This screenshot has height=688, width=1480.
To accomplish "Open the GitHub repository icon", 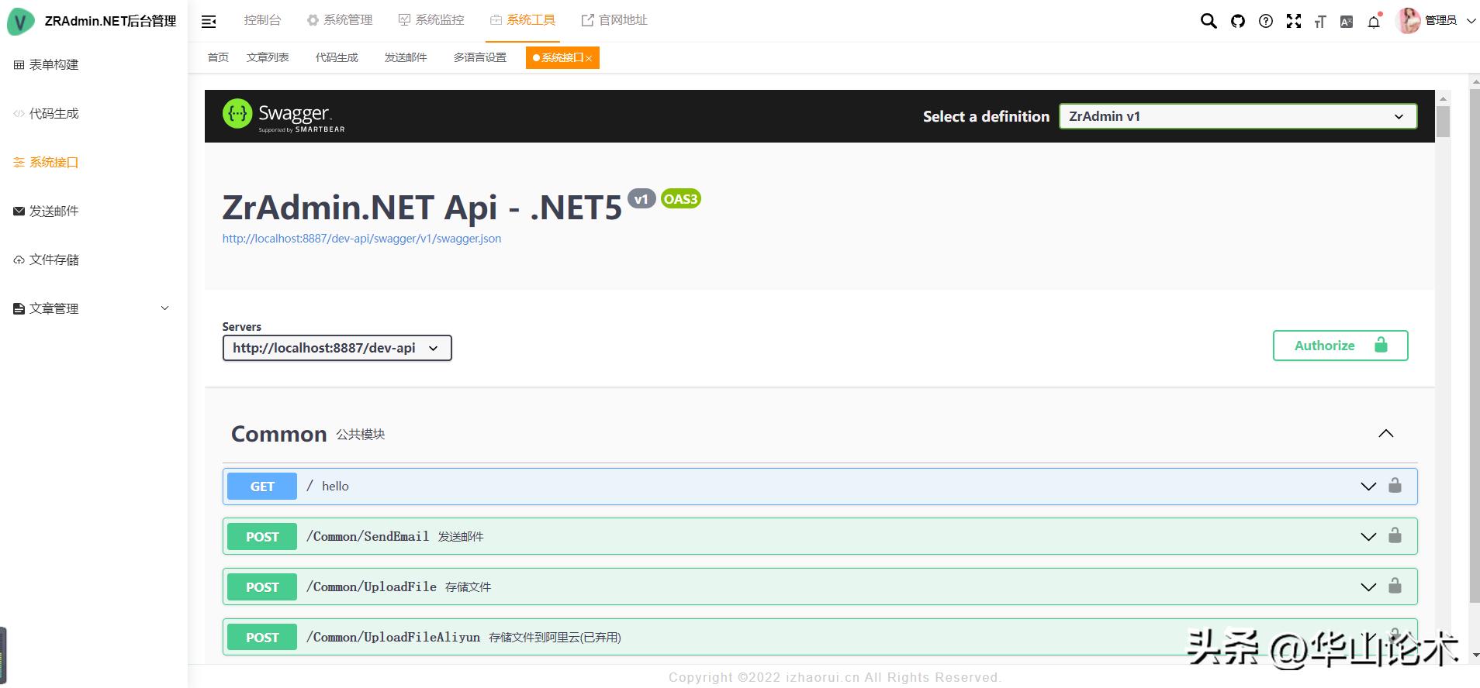I will point(1238,21).
